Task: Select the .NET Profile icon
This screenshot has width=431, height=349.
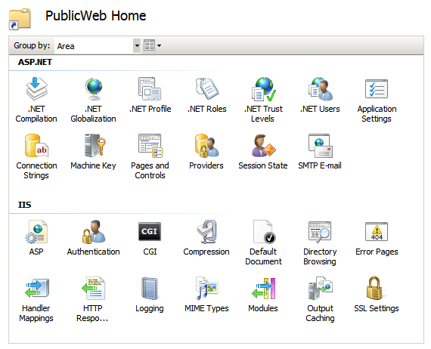Action: (x=150, y=89)
